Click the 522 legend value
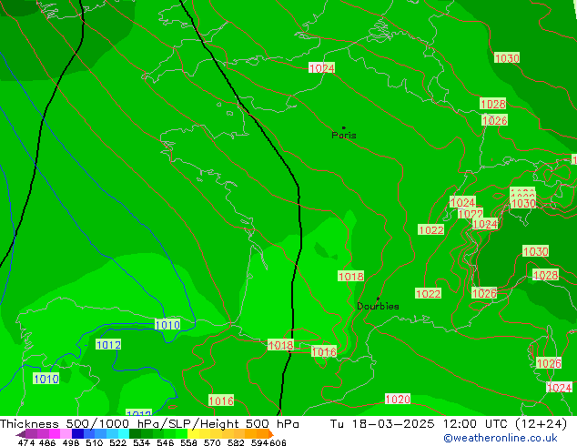This screenshot has width=577, height=446. [117, 442]
